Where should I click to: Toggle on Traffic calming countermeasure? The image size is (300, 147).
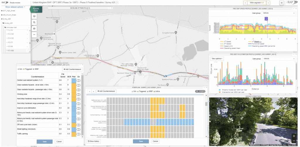[79, 134]
